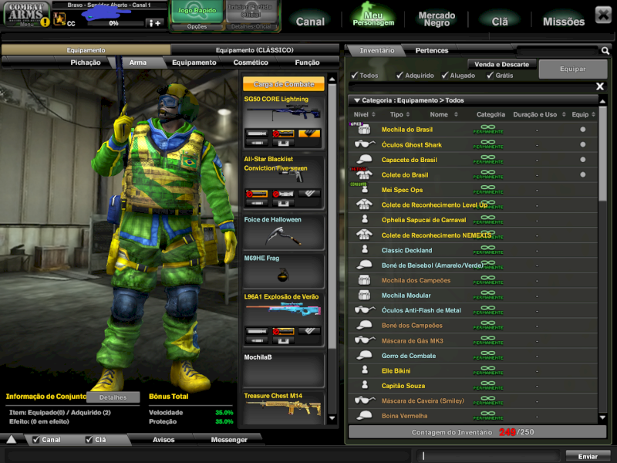Screen dimensions: 617x463
Task: Select the Mochila Modular backpack icon
Action: pos(364,295)
